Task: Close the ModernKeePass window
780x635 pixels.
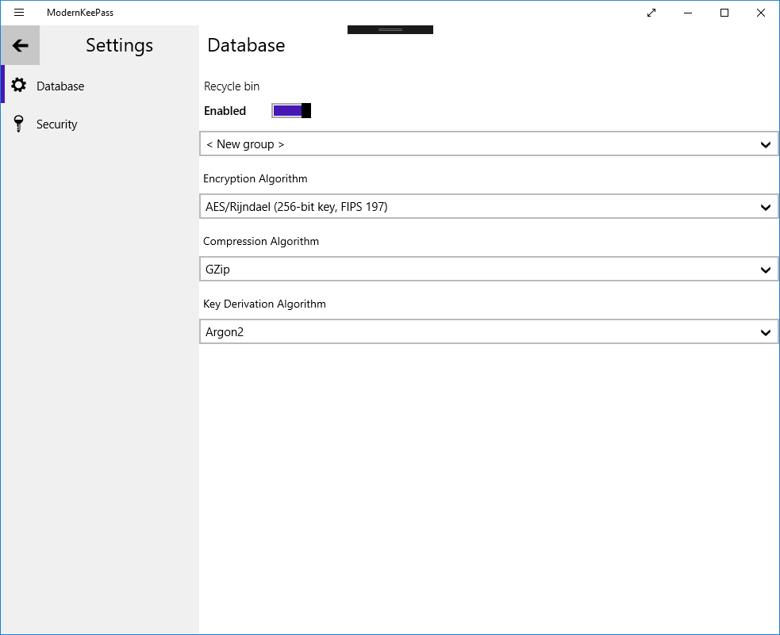Action: coord(760,13)
